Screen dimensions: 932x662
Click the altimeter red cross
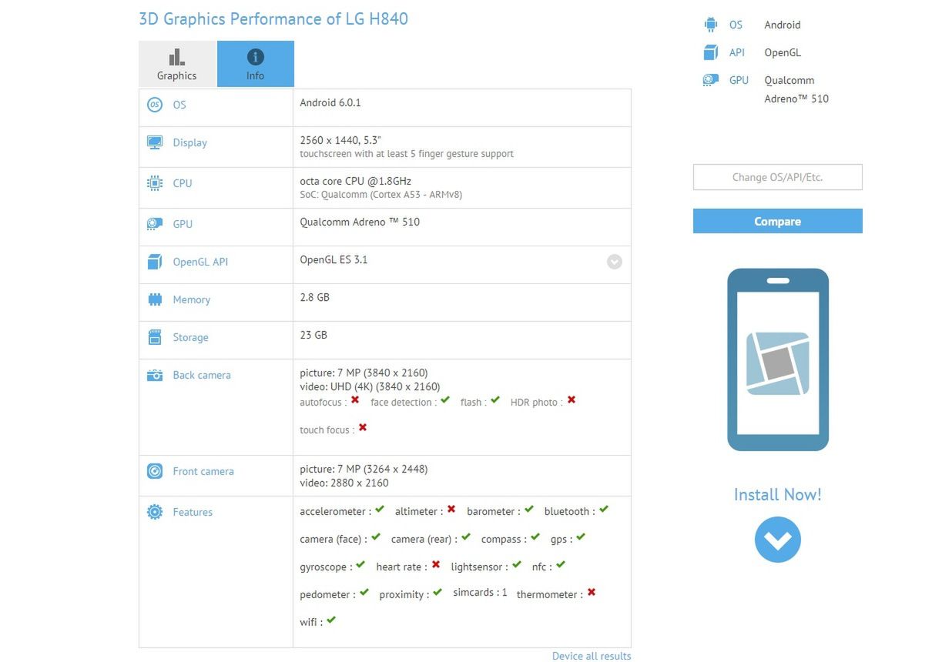[451, 510]
